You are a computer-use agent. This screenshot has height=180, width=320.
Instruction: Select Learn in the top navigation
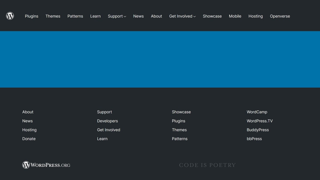95,16
